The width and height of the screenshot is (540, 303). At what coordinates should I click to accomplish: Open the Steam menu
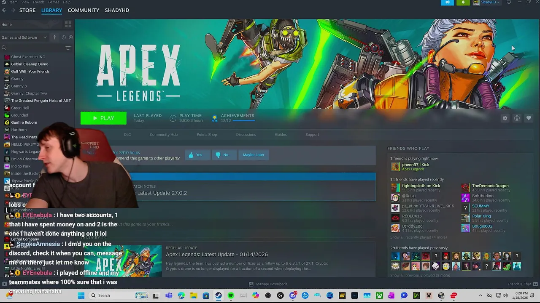click(12, 2)
